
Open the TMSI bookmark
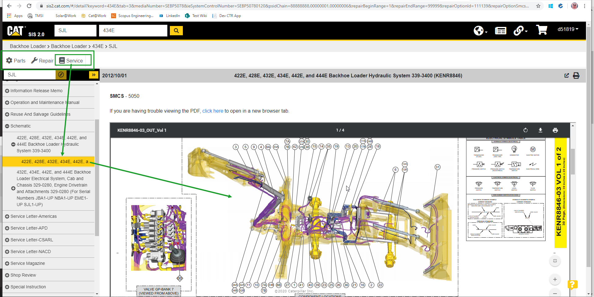[36, 16]
